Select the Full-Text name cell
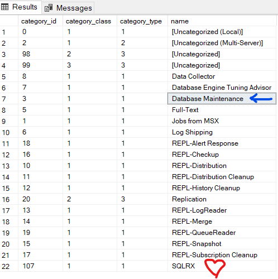The image size is (278, 279). click(x=222, y=110)
